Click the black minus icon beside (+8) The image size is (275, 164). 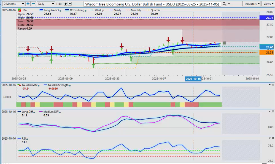tap(70, 4)
